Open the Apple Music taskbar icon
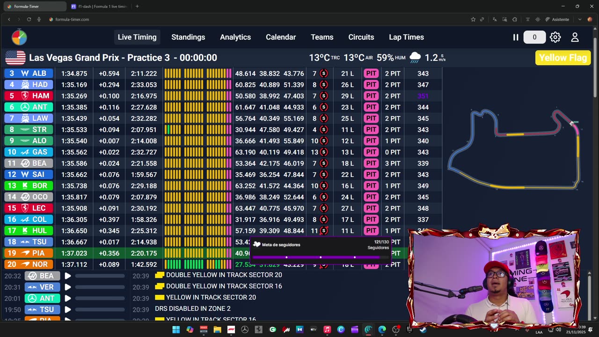This screenshot has width=599, height=337. pos(327,330)
